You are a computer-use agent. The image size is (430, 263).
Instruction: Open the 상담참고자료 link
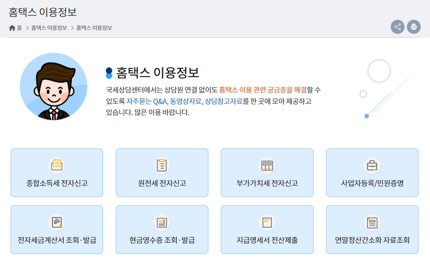pyautogui.click(x=224, y=102)
